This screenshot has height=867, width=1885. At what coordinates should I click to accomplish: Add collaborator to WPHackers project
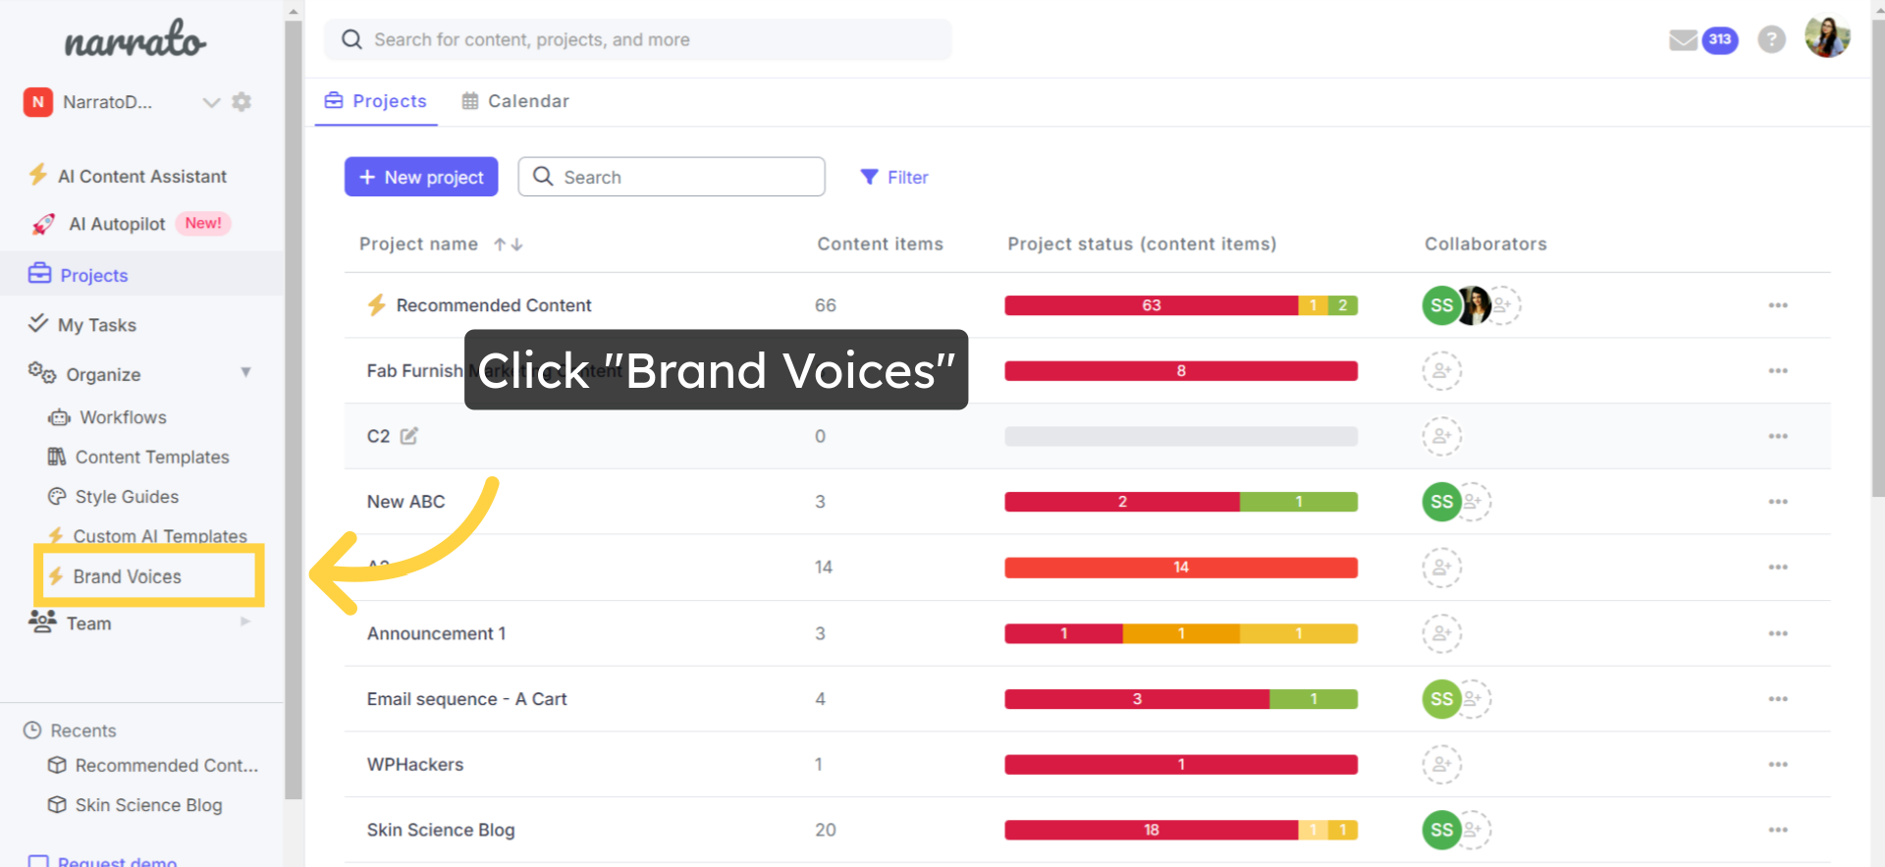[x=1442, y=764]
